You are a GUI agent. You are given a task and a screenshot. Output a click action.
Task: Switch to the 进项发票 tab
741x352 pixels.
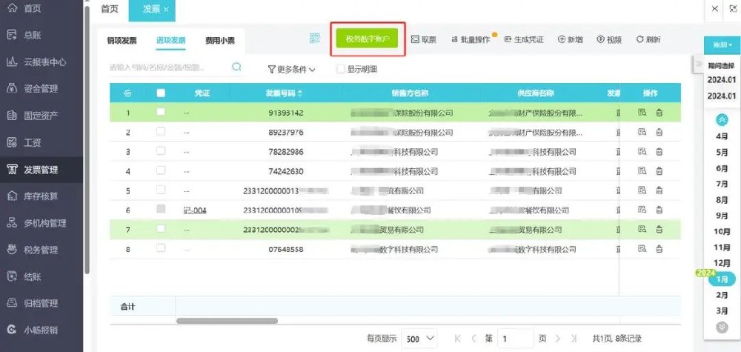(x=171, y=41)
